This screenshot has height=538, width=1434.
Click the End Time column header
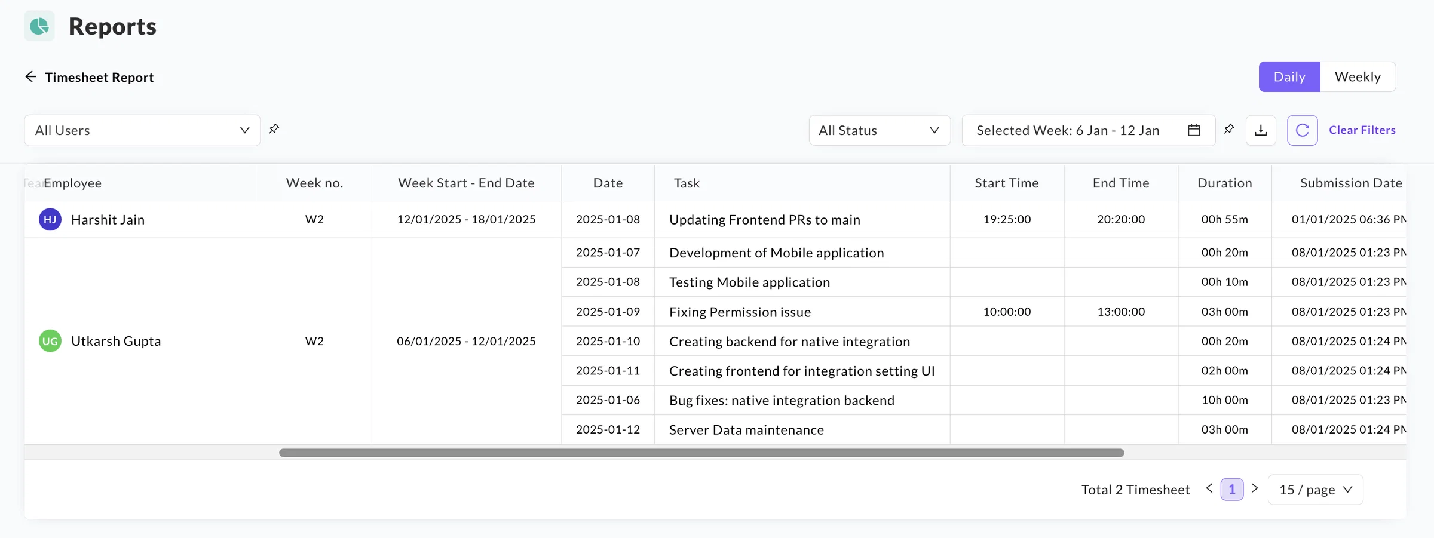[1121, 183]
